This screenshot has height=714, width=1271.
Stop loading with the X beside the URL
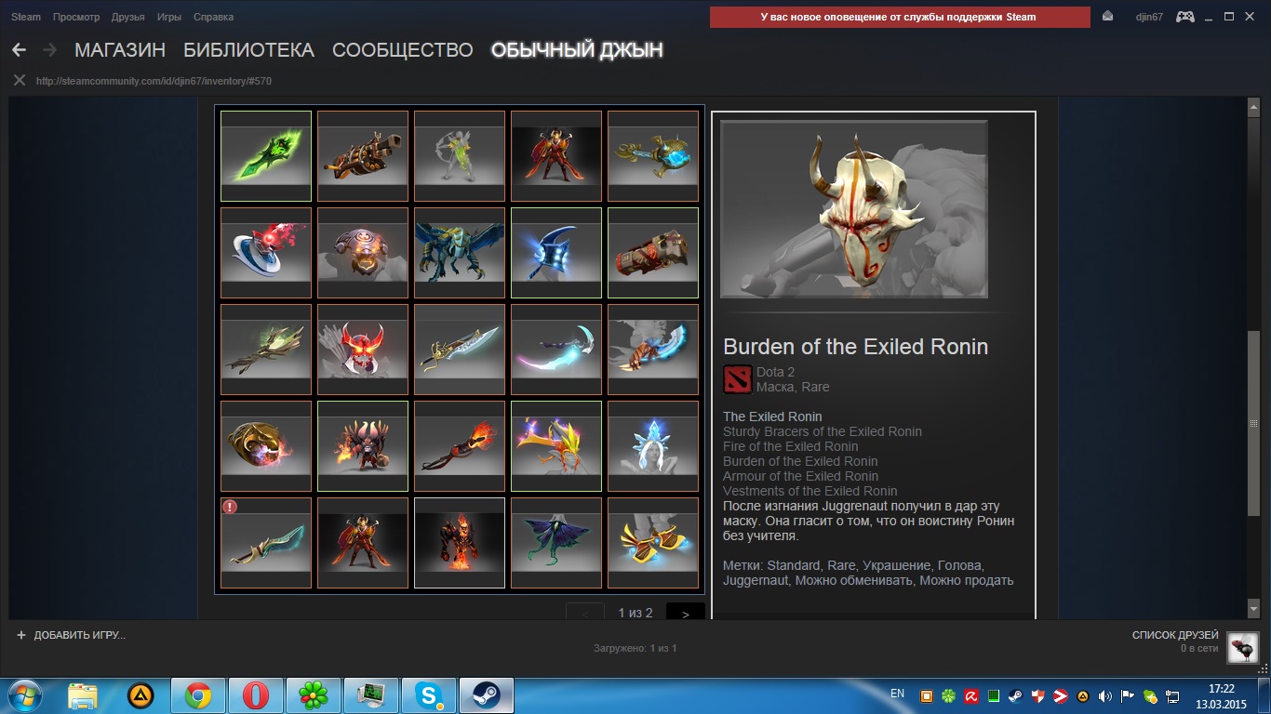coord(19,81)
